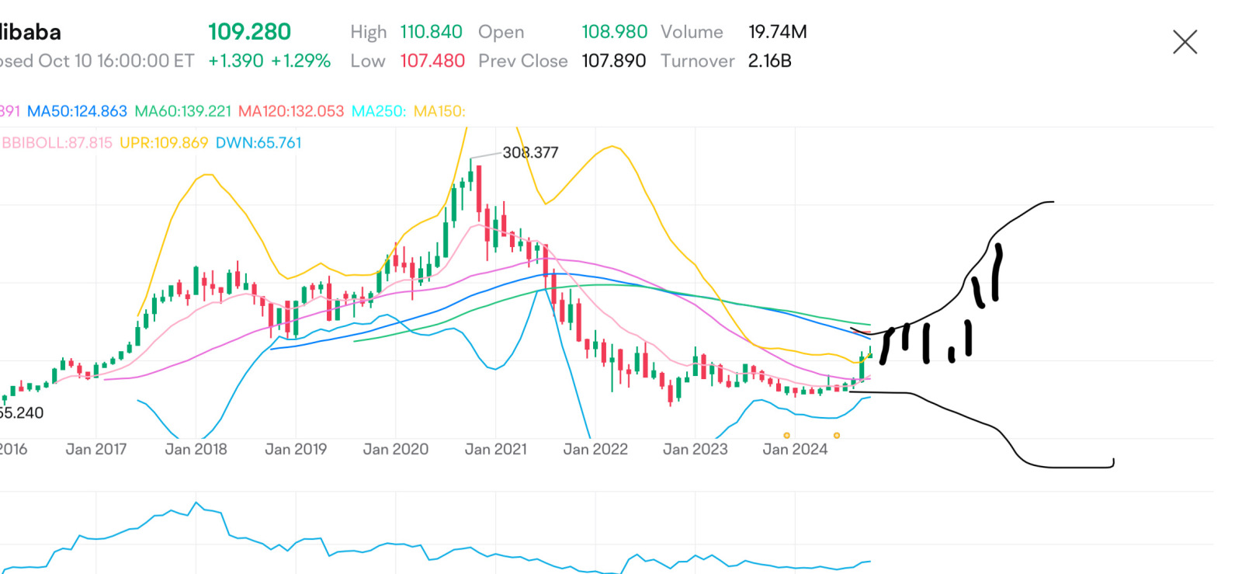The image size is (1242, 574).
Task: Select the MA50:124.863 indicator label
Action: click(77, 111)
